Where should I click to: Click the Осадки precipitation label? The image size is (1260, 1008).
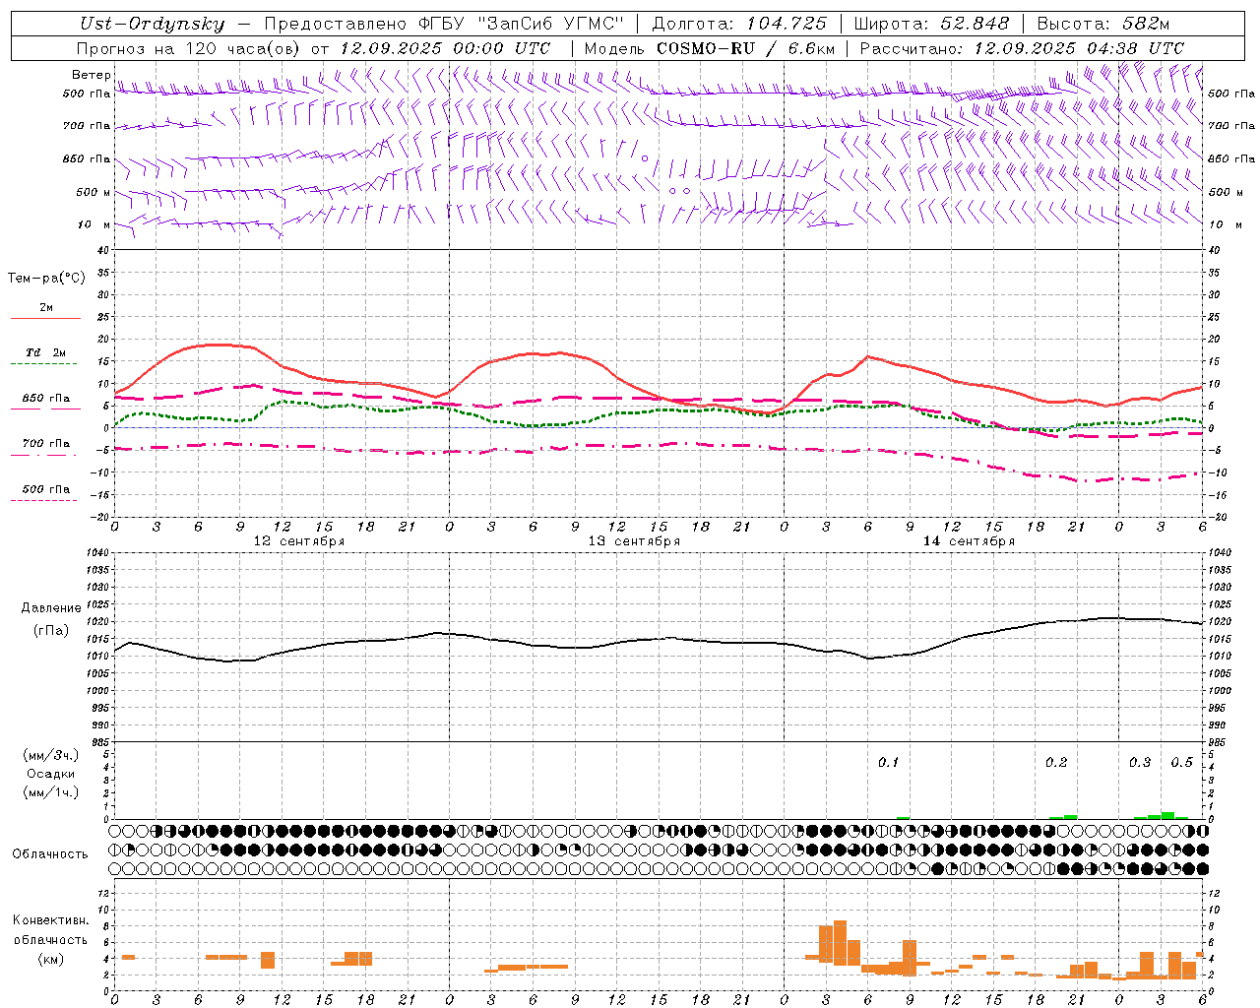51,774
